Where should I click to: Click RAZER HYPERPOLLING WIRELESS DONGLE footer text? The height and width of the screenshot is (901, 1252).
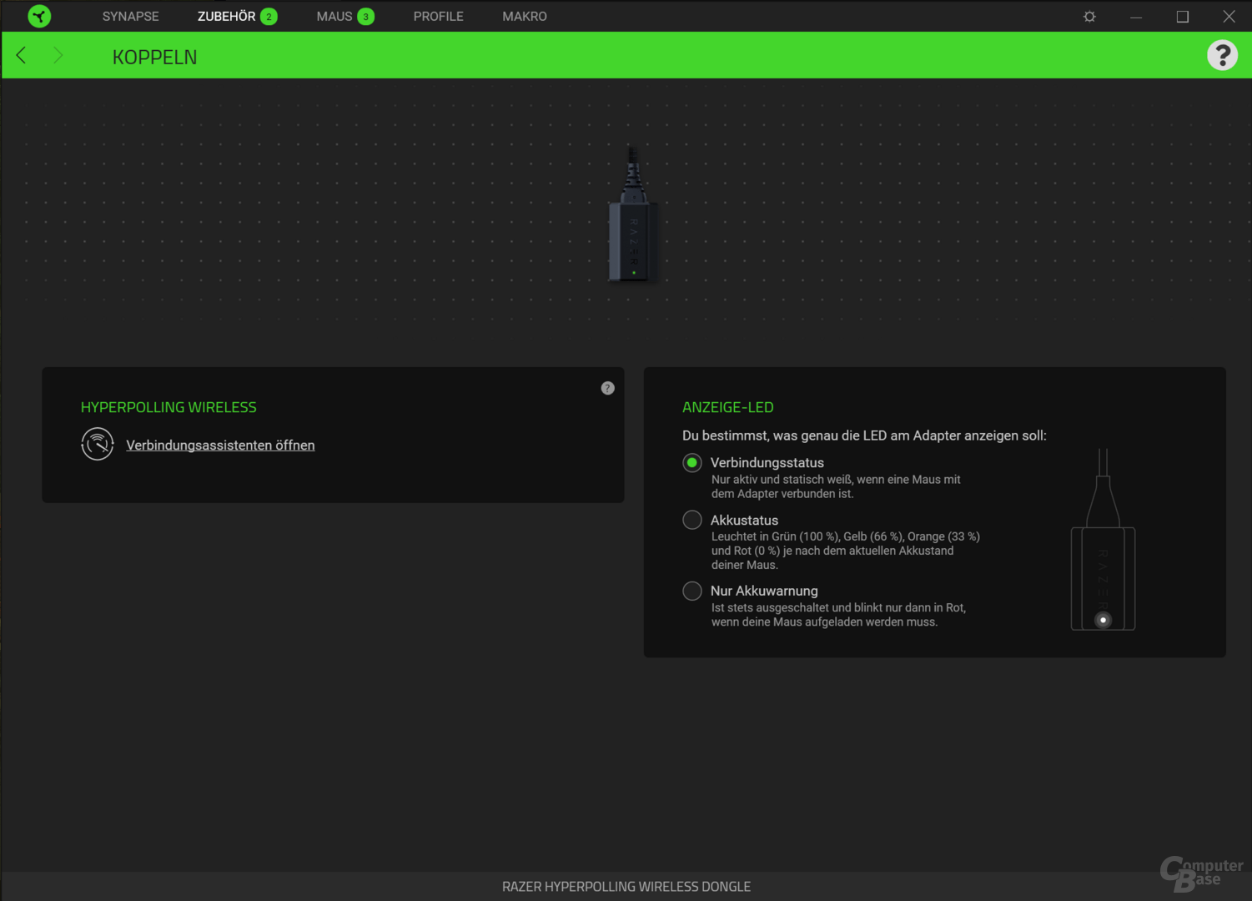coord(626,886)
